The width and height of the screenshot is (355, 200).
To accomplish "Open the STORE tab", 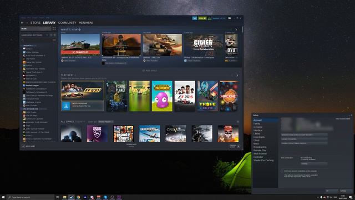I will point(35,23).
